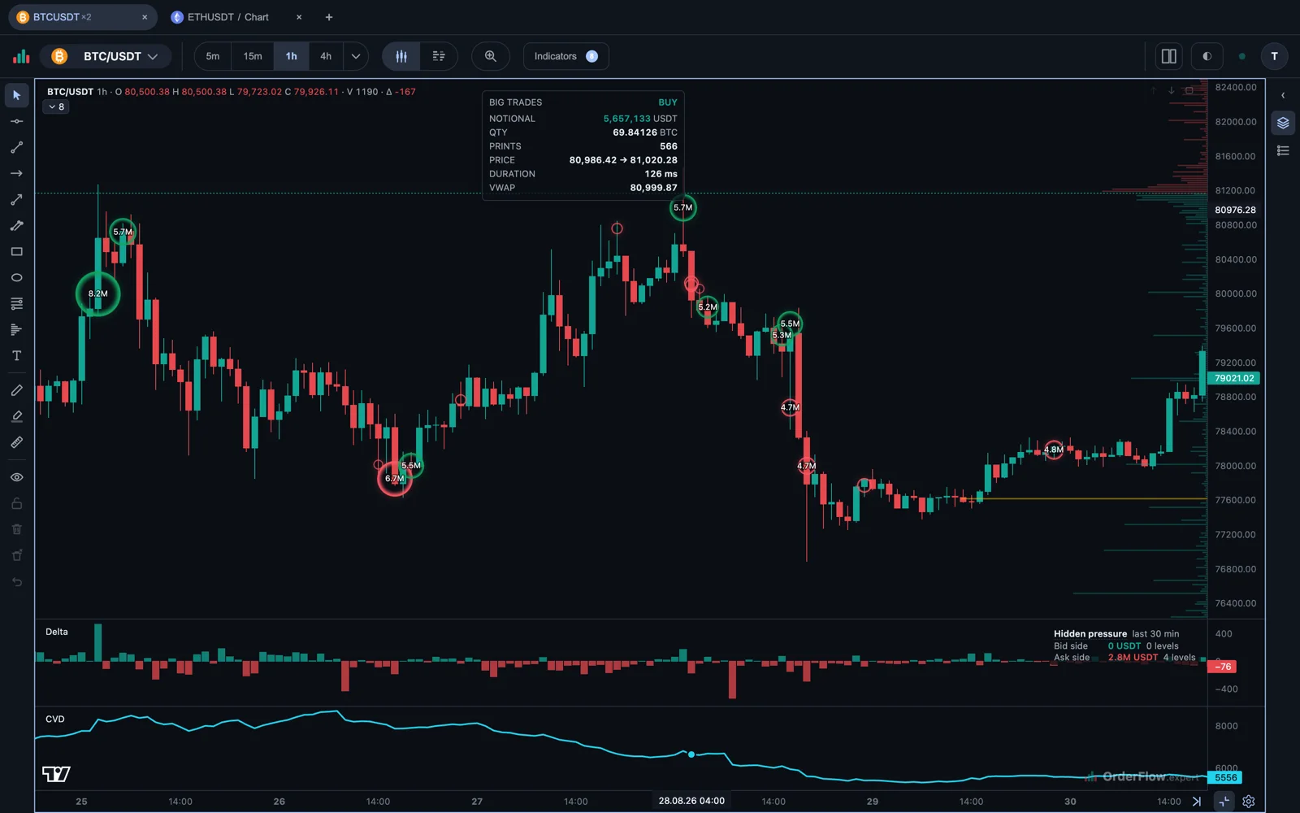Image resolution: width=1300 pixels, height=813 pixels.
Task: Choose the trend line tool
Action: (x=16, y=147)
